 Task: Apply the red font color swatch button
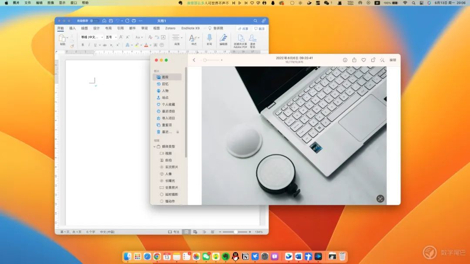coord(146,45)
